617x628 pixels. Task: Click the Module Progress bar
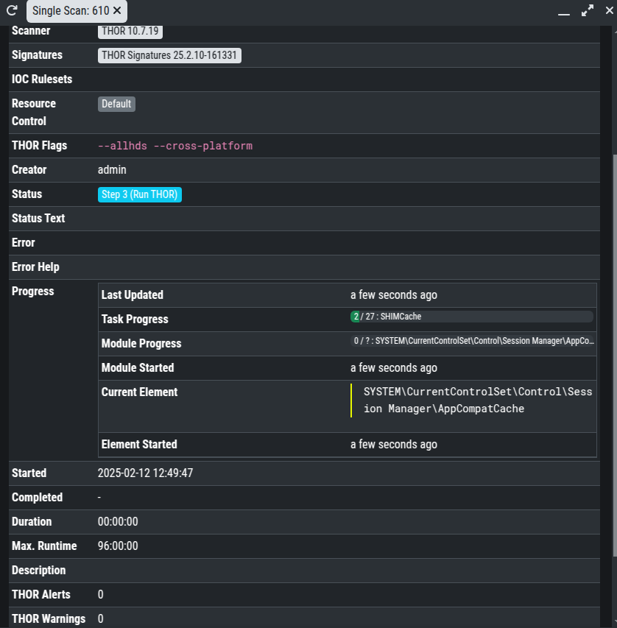pyautogui.click(x=471, y=341)
